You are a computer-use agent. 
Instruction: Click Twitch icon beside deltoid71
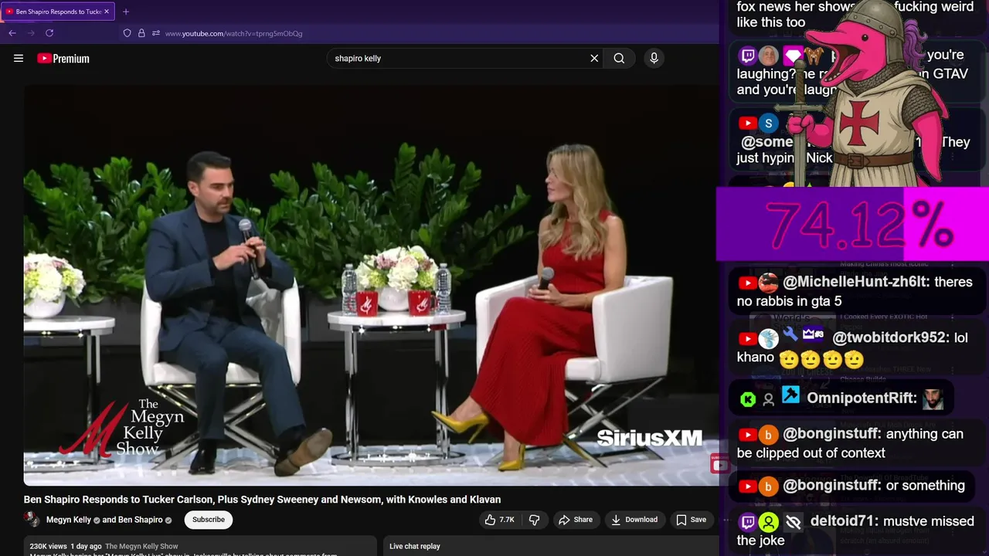pos(747,522)
